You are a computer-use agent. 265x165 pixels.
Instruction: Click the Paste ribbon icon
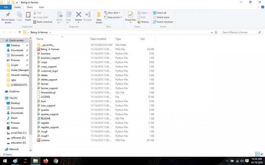click(x=28, y=15)
